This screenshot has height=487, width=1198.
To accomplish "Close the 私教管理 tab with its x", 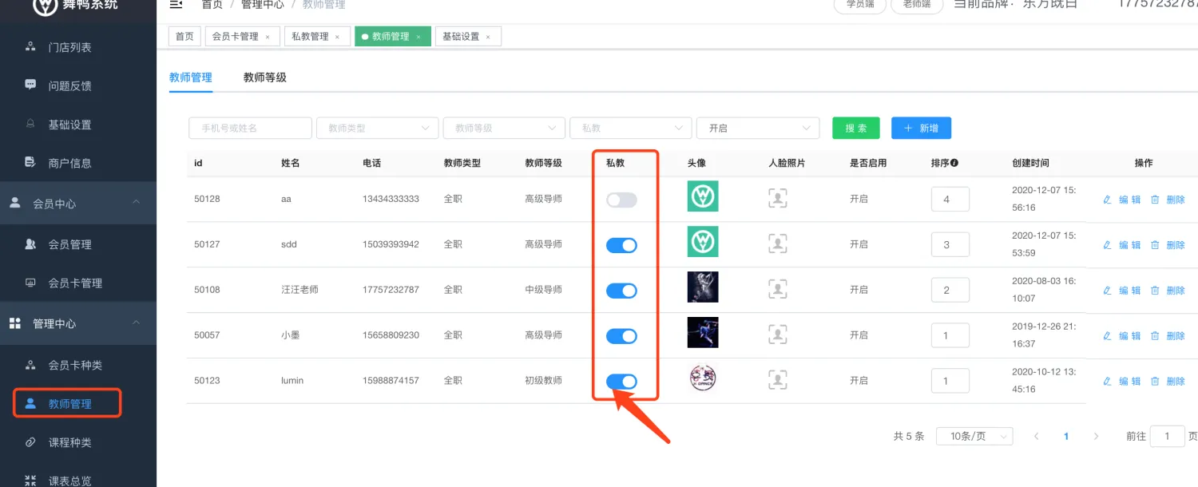I will [x=337, y=37].
